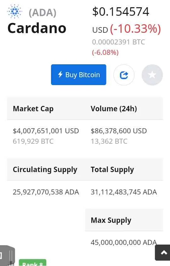The height and width of the screenshot is (266, 170).
Task: Select the Market Cap header
Action: [33, 109]
